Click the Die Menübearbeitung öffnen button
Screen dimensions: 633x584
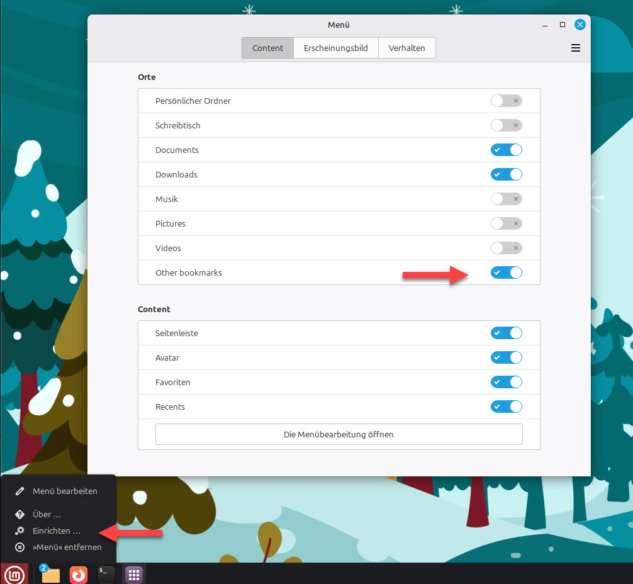[x=339, y=434]
